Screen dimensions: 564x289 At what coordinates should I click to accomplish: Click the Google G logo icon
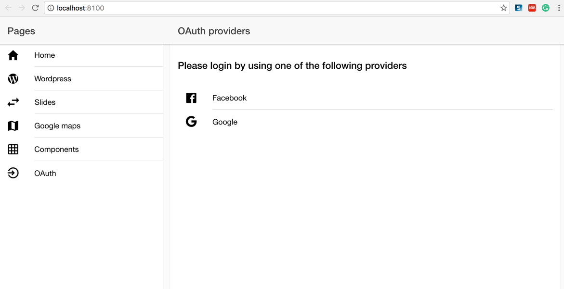click(x=191, y=122)
